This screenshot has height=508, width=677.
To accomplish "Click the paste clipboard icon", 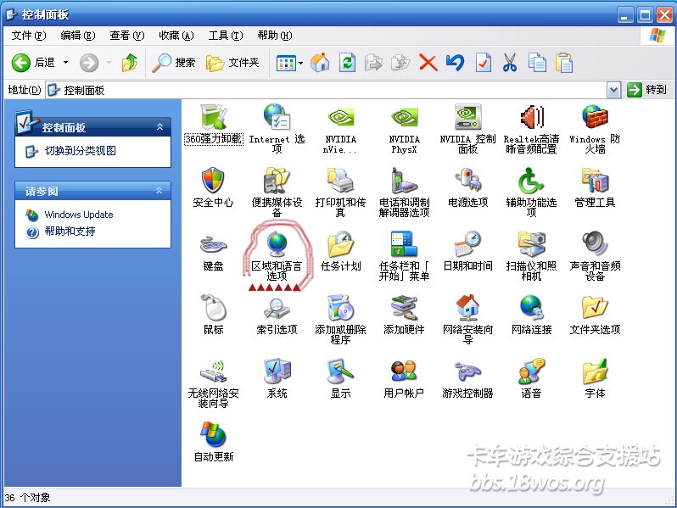I will click(x=564, y=63).
